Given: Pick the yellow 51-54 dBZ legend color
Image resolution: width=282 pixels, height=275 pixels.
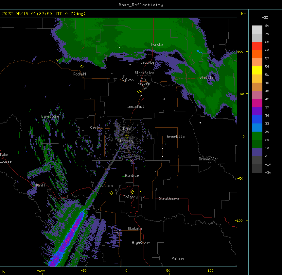Looking at the screenshot, I should [257, 70].
